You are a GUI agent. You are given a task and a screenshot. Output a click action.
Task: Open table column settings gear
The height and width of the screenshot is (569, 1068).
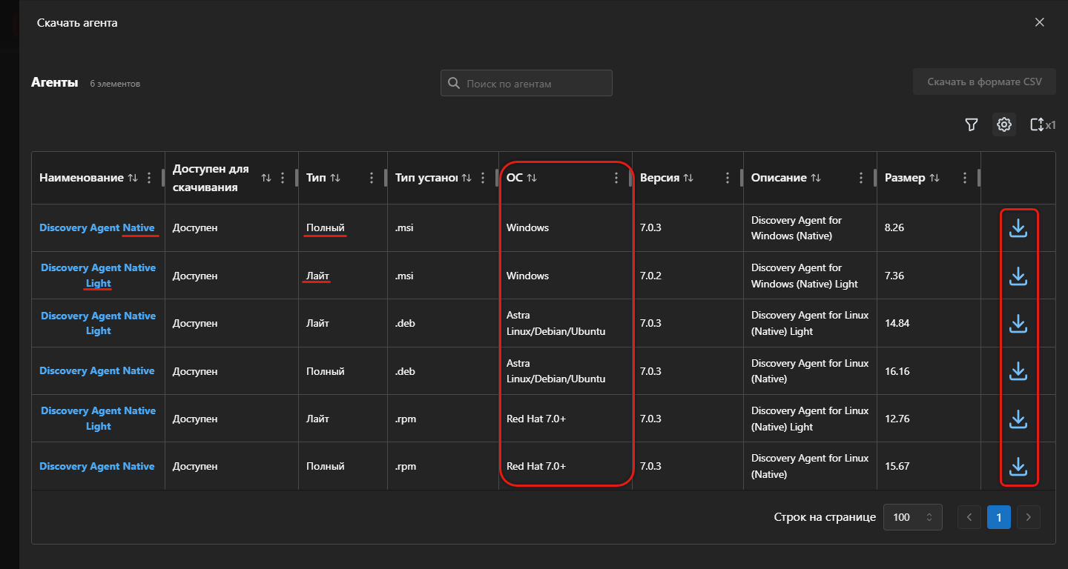click(x=1003, y=125)
